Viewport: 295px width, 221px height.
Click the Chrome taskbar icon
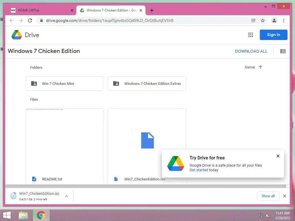pyautogui.click(x=41, y=215)
